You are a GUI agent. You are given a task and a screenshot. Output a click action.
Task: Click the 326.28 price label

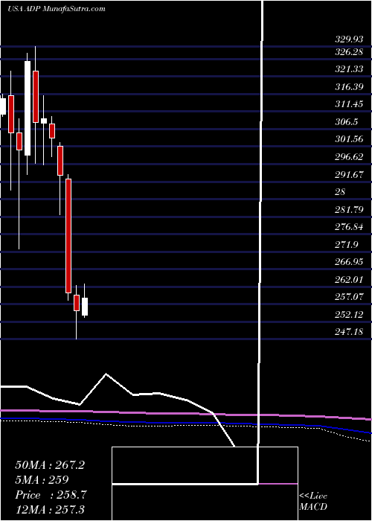349,52
